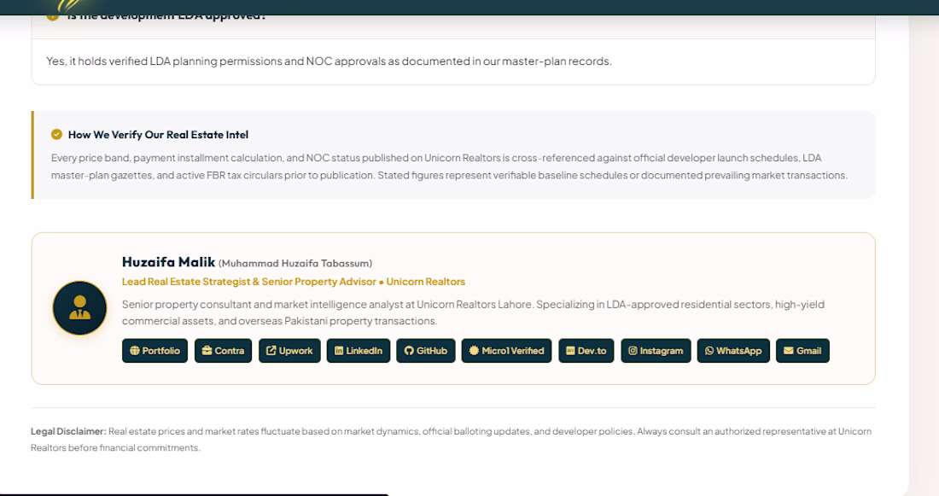The height and width of the screenshot is (496, 939).
Task: Click the 'Legal Disclaimer:' label
Action: pyautogui.click(x=68, y=431)
